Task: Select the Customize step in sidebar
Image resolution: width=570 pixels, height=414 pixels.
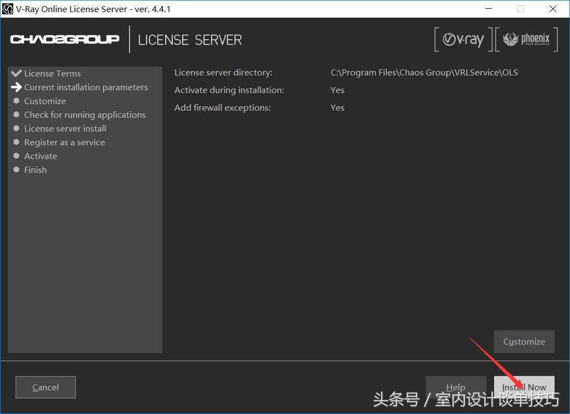Action: point(45,101)
